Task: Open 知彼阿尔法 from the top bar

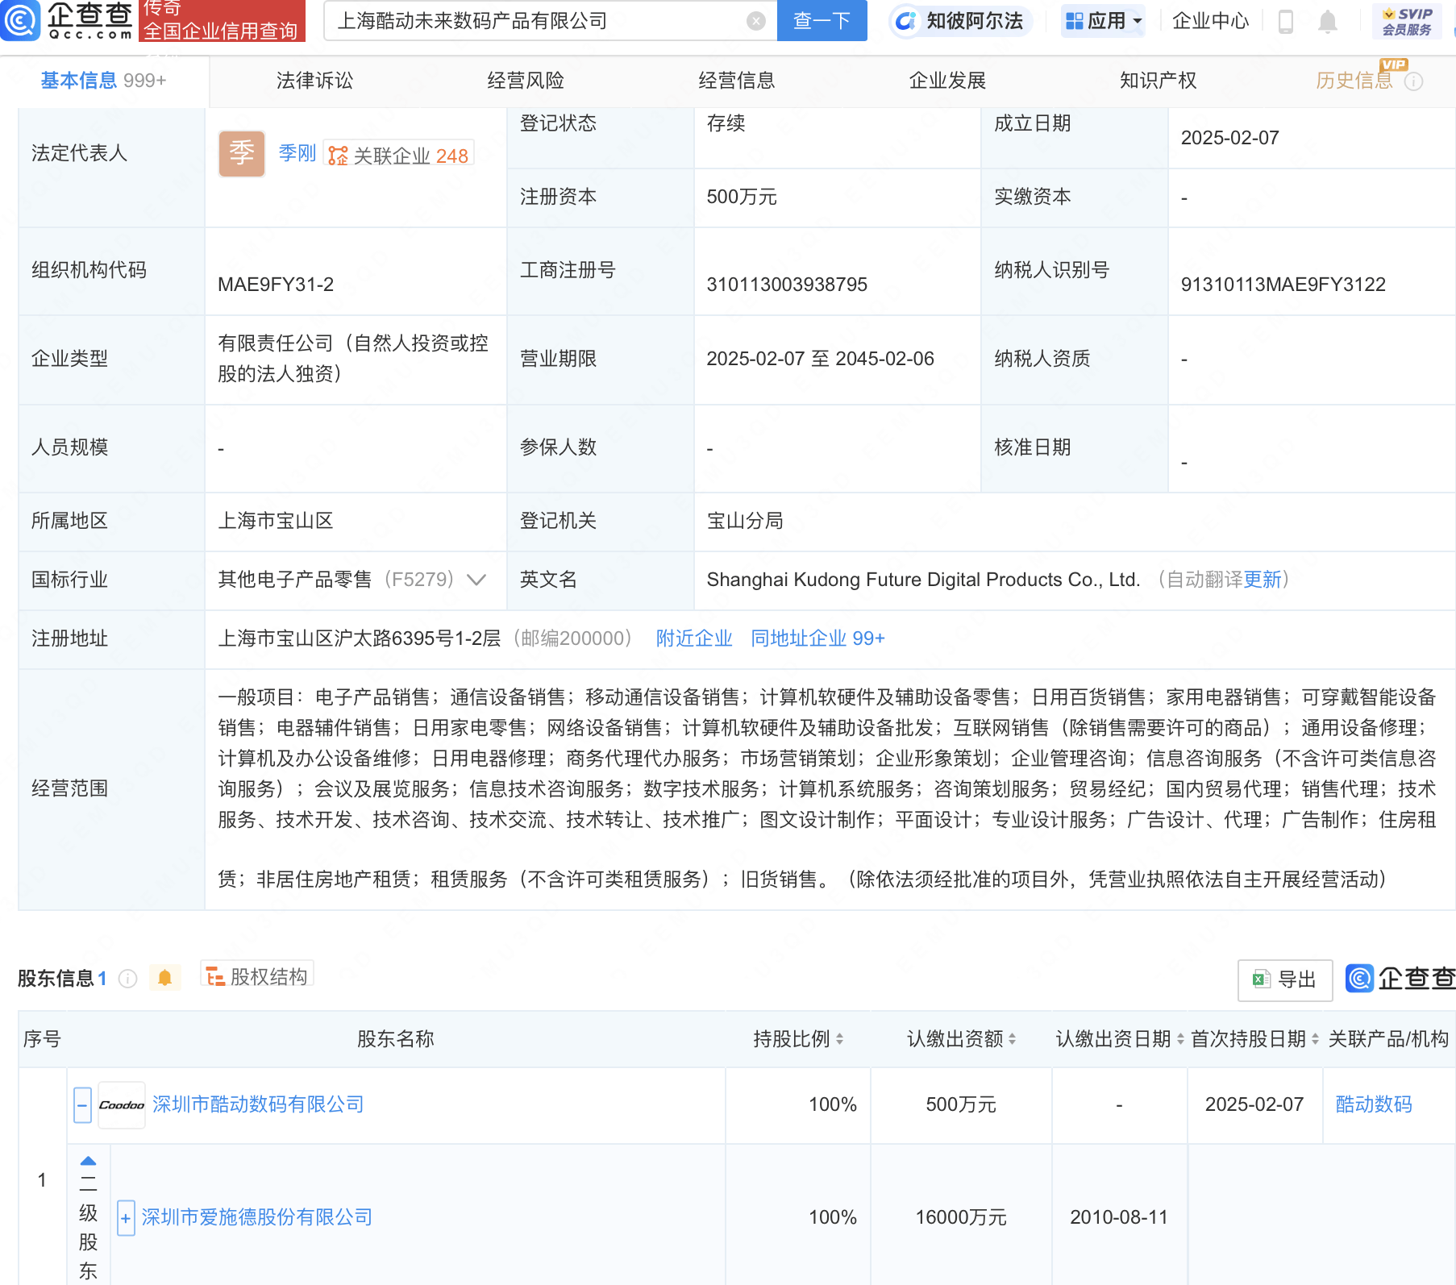Action: coord(959,21)
